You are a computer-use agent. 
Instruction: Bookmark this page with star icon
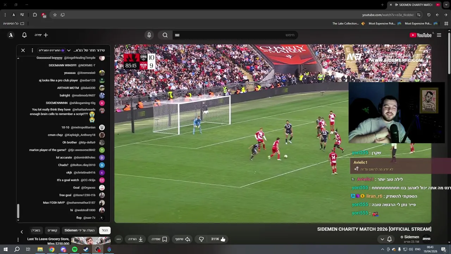pos(55,15)
